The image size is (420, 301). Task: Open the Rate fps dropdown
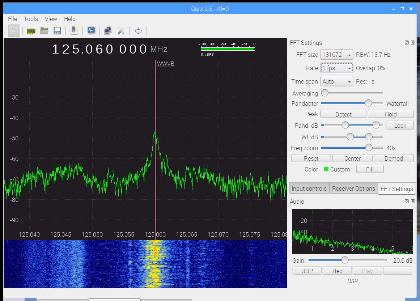pos(337,68)
